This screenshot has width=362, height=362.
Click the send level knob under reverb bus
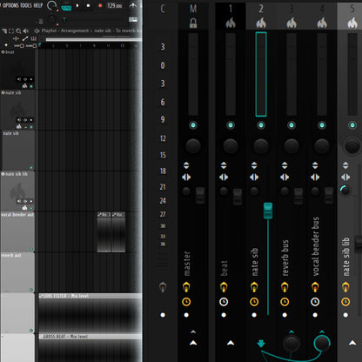pyautogui.click(x=292, y=343)
